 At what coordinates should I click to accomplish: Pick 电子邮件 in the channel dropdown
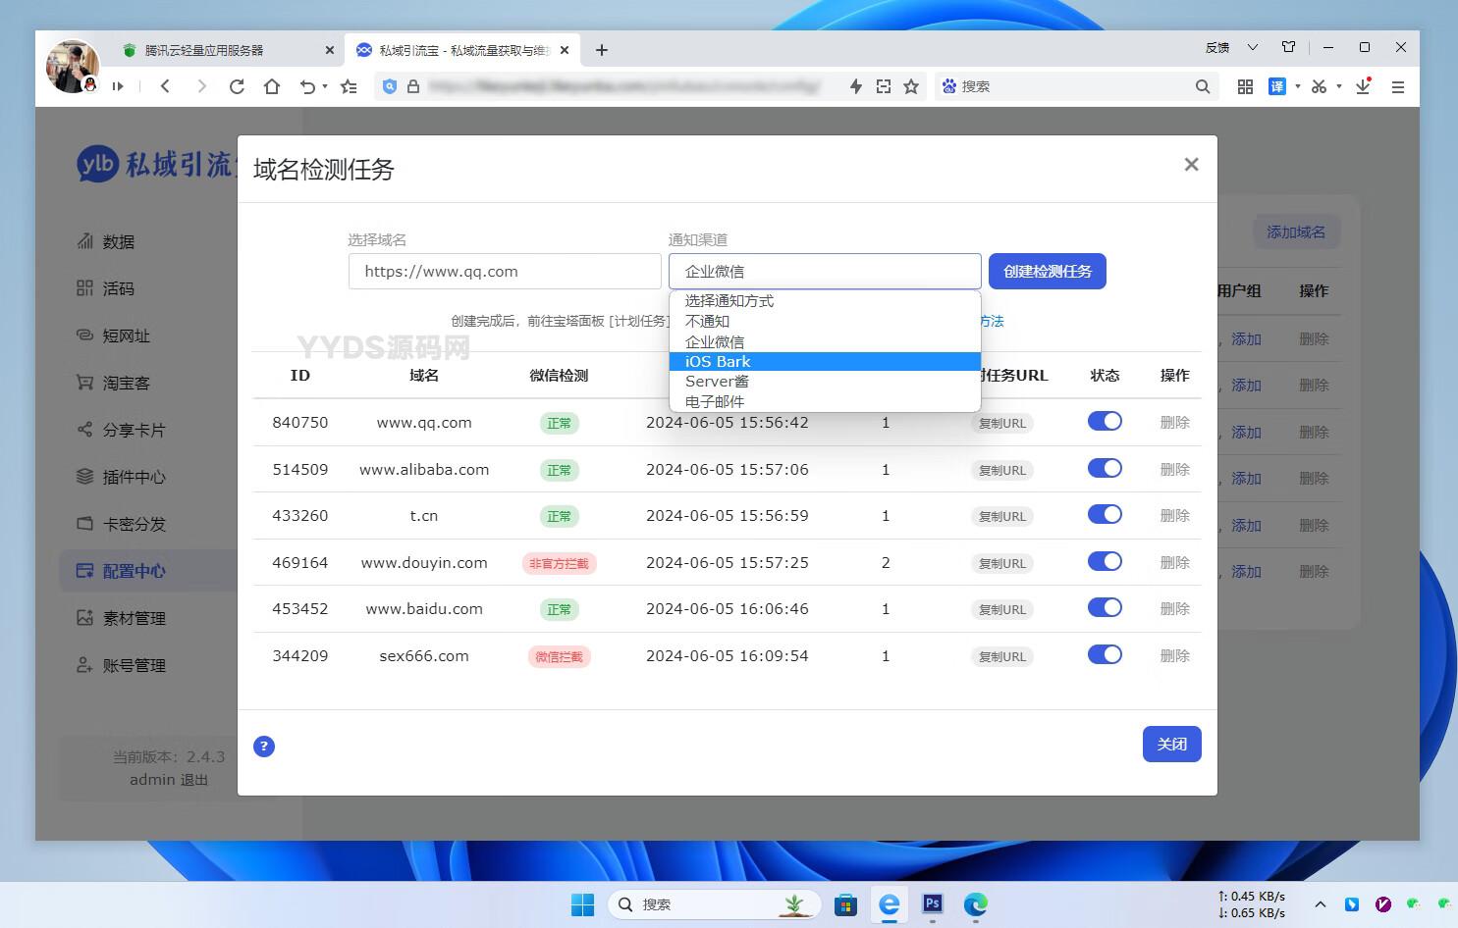(x=825, y=402)
